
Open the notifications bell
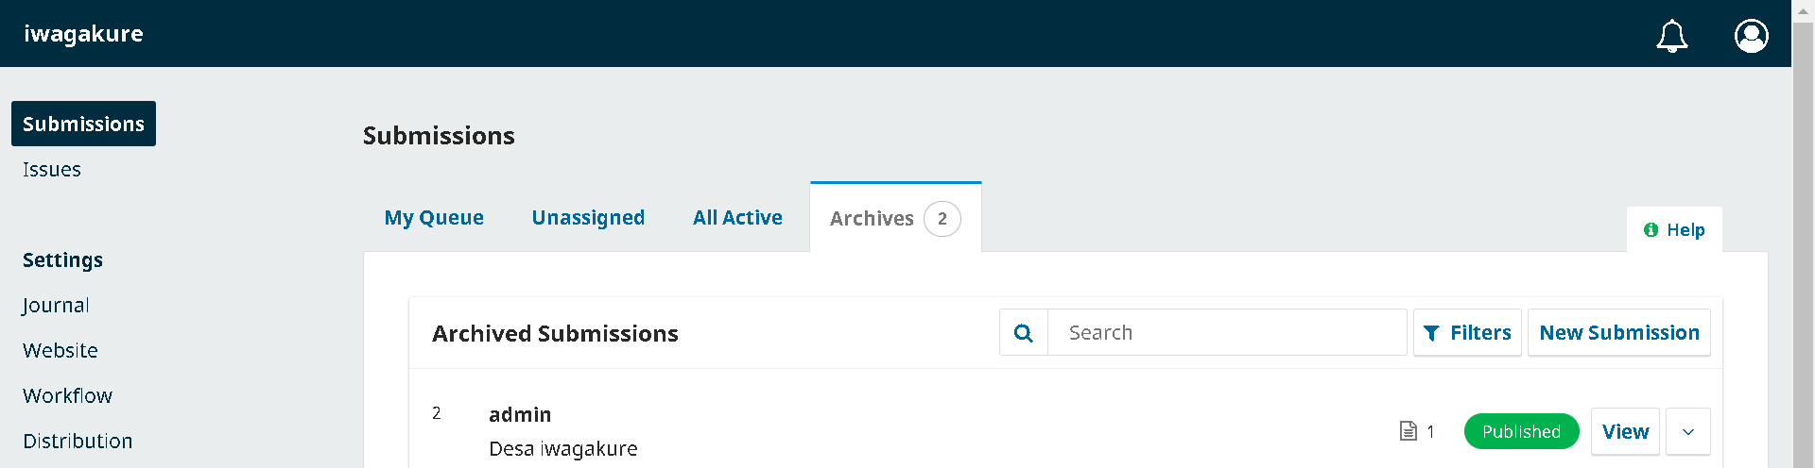pos(1671,36)
